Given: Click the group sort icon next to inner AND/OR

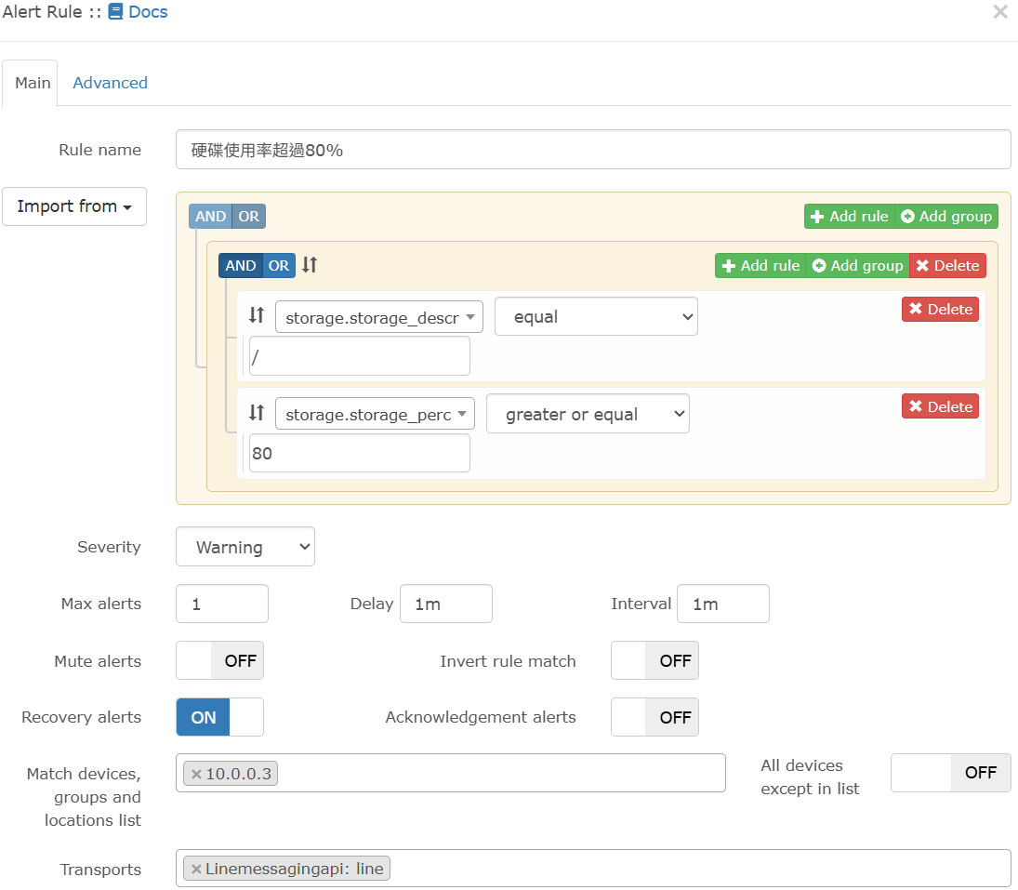Looking at the screenshot, I should 310,265.
